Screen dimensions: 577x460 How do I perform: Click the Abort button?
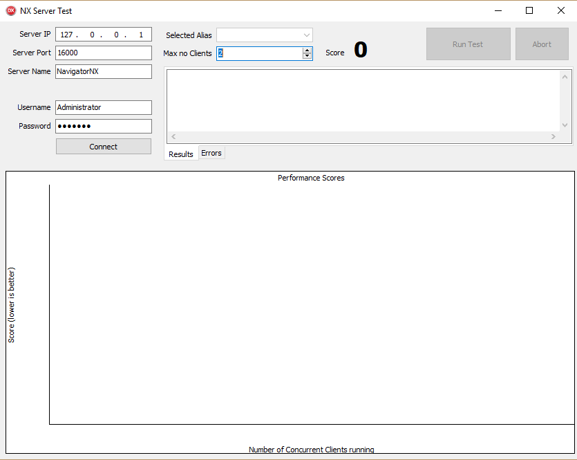pyautogui.click(x=542, y=44)
